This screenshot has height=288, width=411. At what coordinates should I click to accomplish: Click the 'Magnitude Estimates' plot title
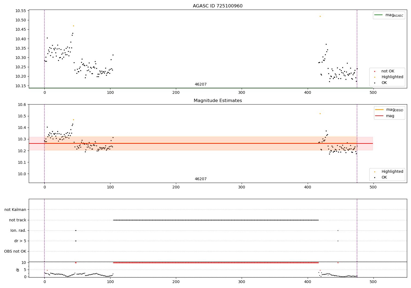click(x=218, y=101)
